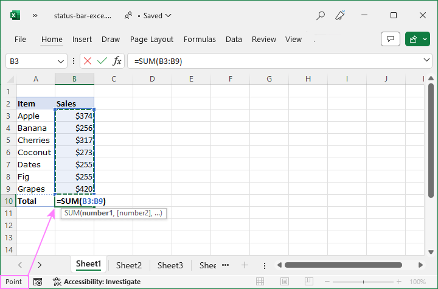Add a new sheet with plus icon
438x289 pixels.
245,265
